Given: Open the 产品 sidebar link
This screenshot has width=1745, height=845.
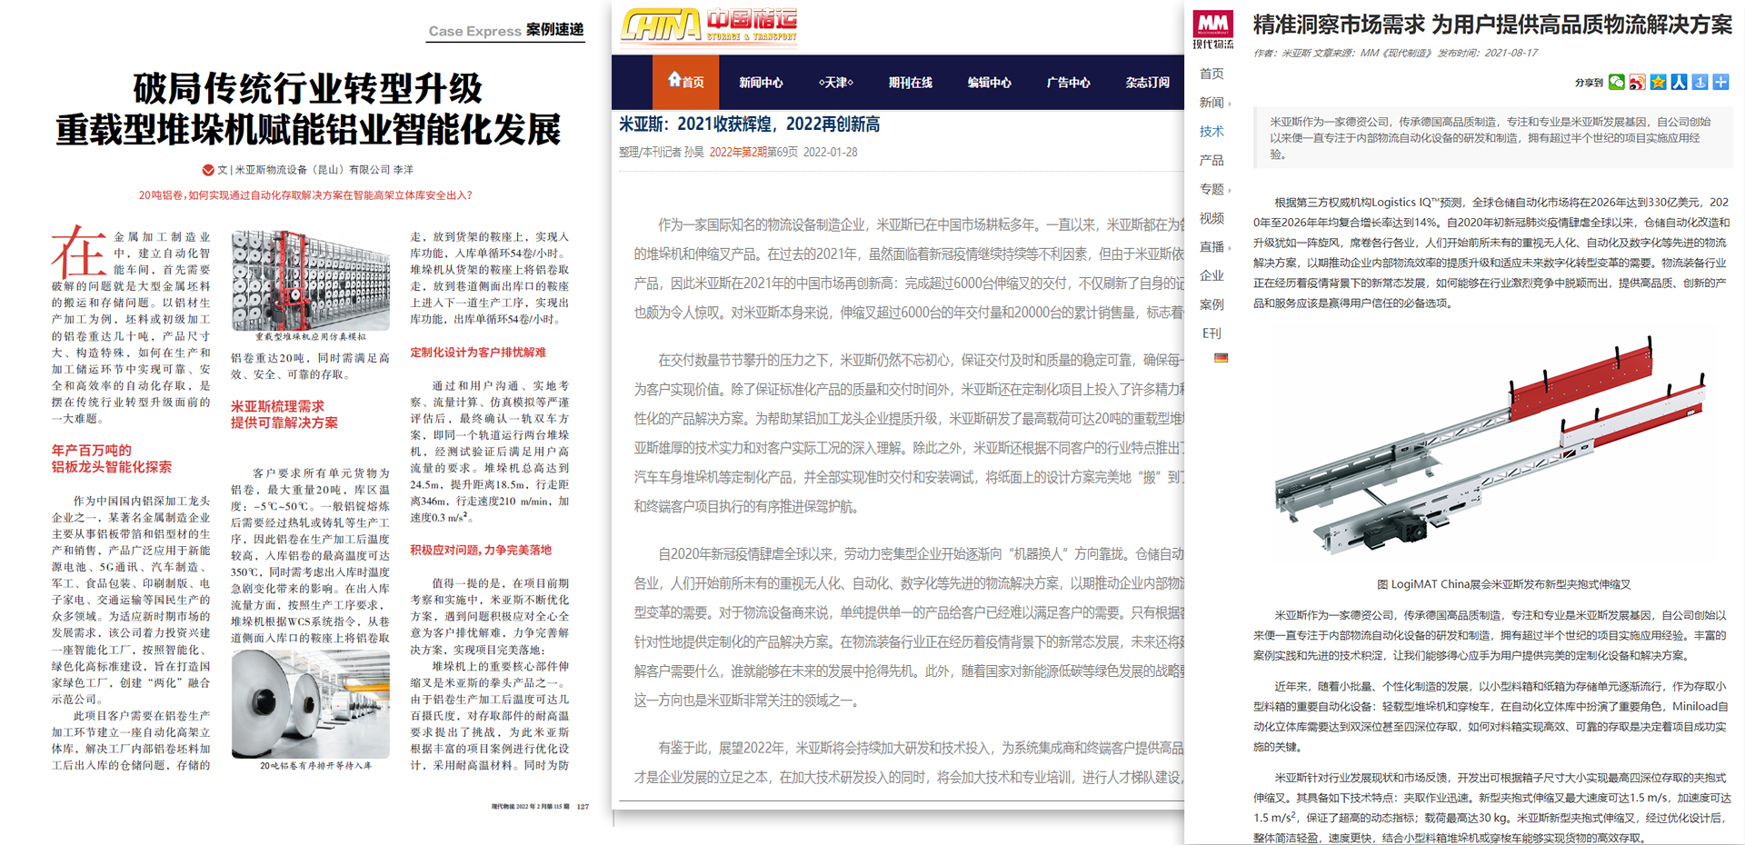Looking at the screenshot, I should click(1212, 161).
